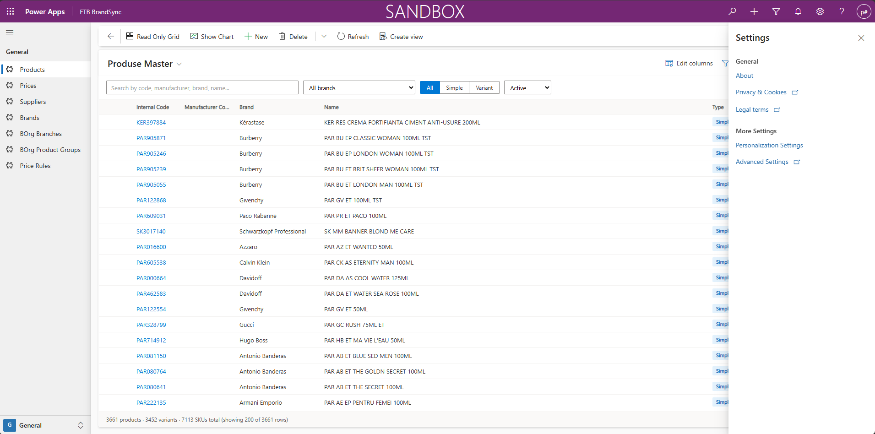875x434 pixels.
Task: Open the advanced find funnel icon in header
Action: (776, 11)
